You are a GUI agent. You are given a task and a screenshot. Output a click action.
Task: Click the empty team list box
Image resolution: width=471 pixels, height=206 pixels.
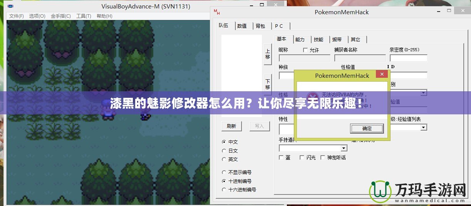(241, 76)
